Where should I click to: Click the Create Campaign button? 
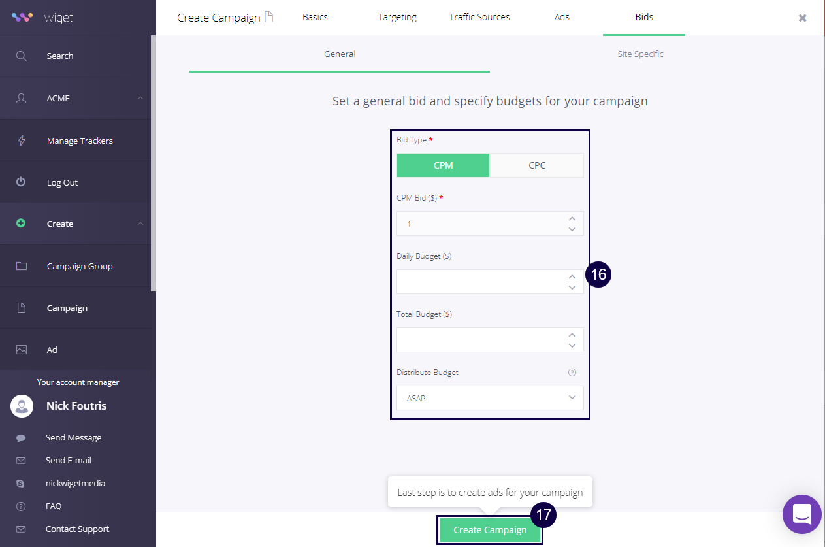(x=490, y=530)
